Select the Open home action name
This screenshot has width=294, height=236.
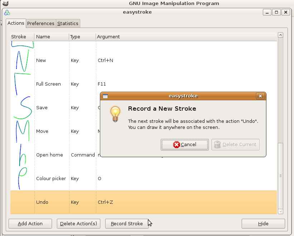[x=49, y=155]
